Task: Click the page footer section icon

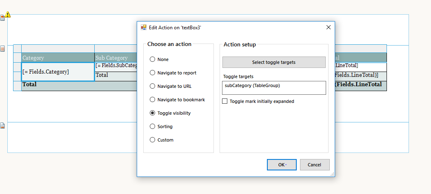Action: [2, 126]
